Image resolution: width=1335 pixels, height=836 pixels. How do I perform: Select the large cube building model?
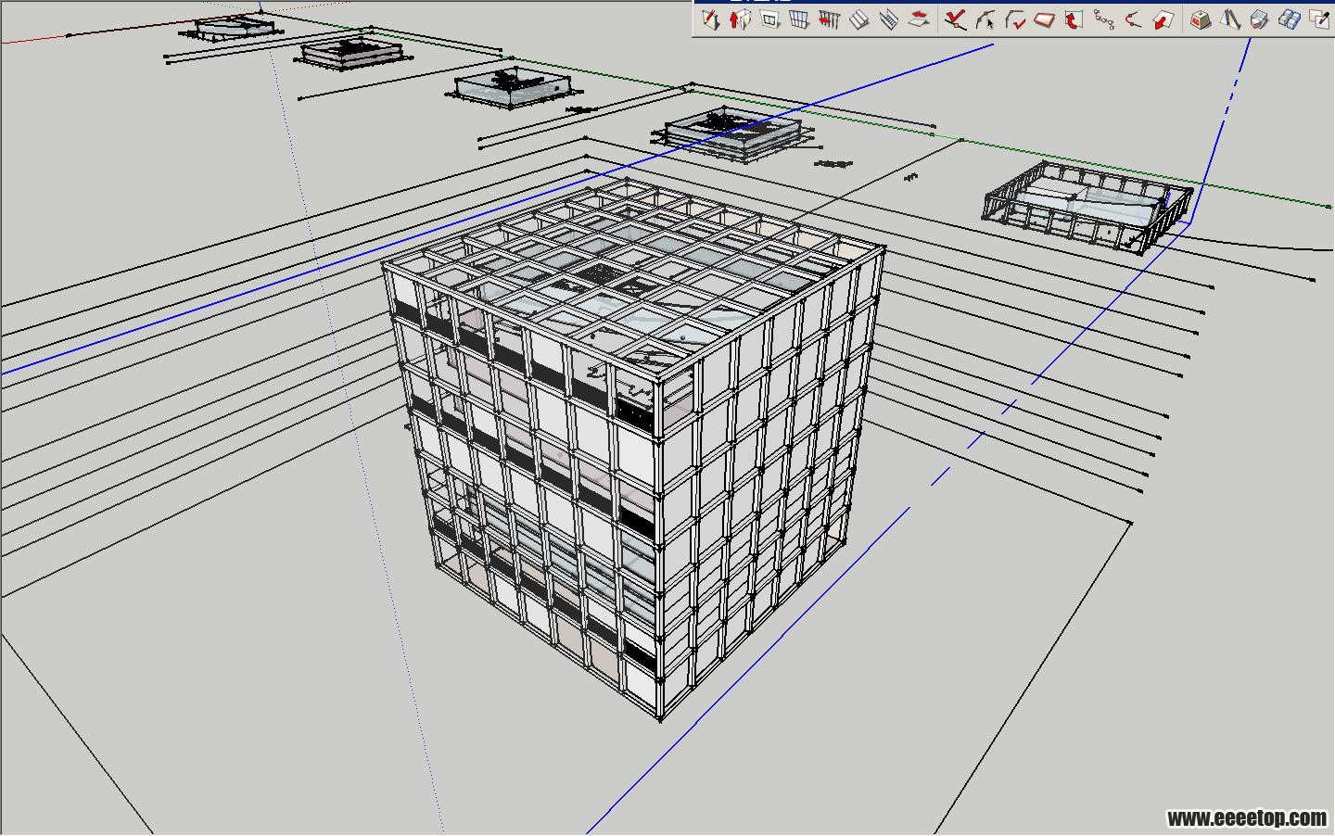(x=634, y=450)
